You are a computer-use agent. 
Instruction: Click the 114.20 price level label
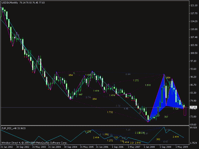point(194,21)
